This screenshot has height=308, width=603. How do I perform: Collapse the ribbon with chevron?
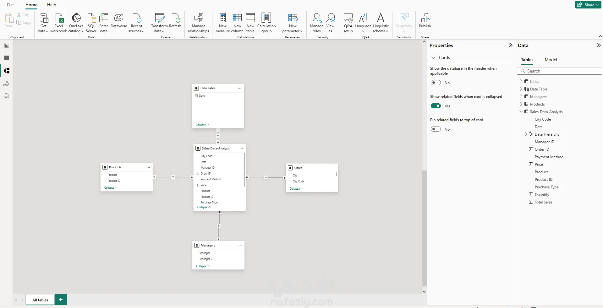point(600,37)
